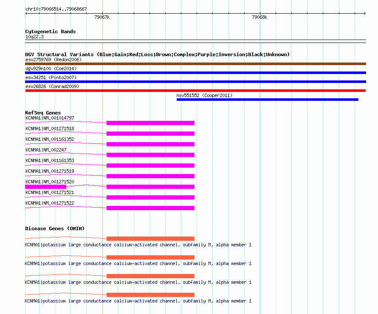Click the exon bar of NM_002247
Screen dimensions: 378x314
click(150, 155)
